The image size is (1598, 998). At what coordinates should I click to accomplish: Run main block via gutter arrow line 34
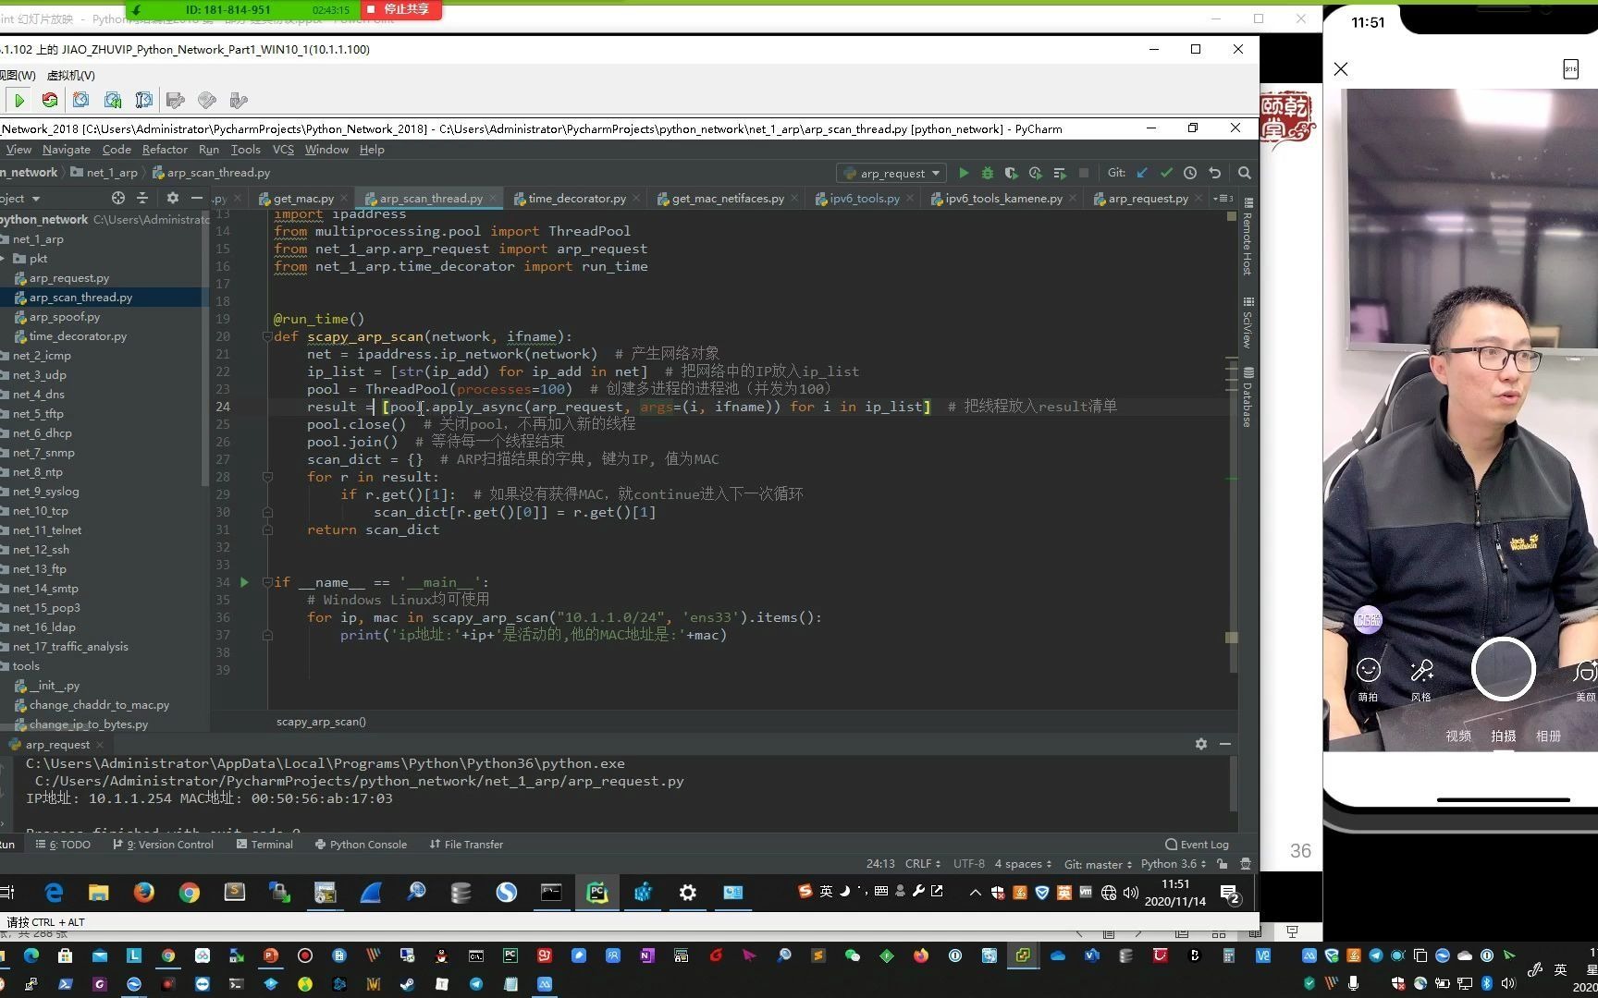pyautogui.click(x=244, y=582)
